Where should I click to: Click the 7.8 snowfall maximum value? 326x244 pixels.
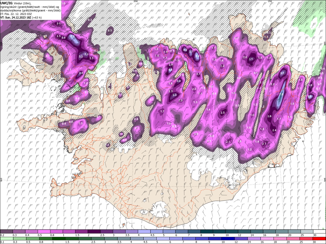pos(281,94)
